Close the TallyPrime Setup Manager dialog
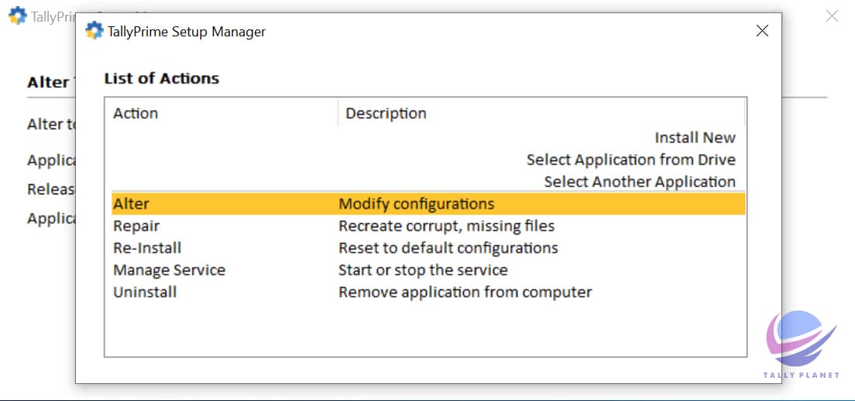Viewport: 855px width, 401px height. click(x=762, y=31)
